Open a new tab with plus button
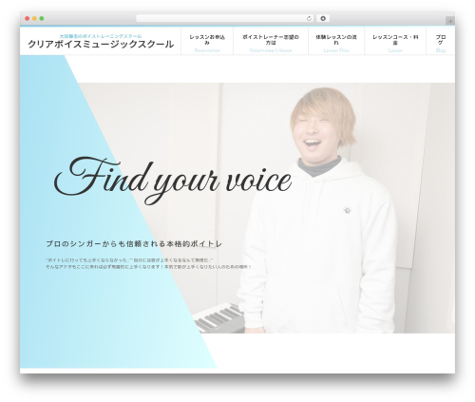Image resolution: width=475 pixels, height=402 pixels. [450, 21]
